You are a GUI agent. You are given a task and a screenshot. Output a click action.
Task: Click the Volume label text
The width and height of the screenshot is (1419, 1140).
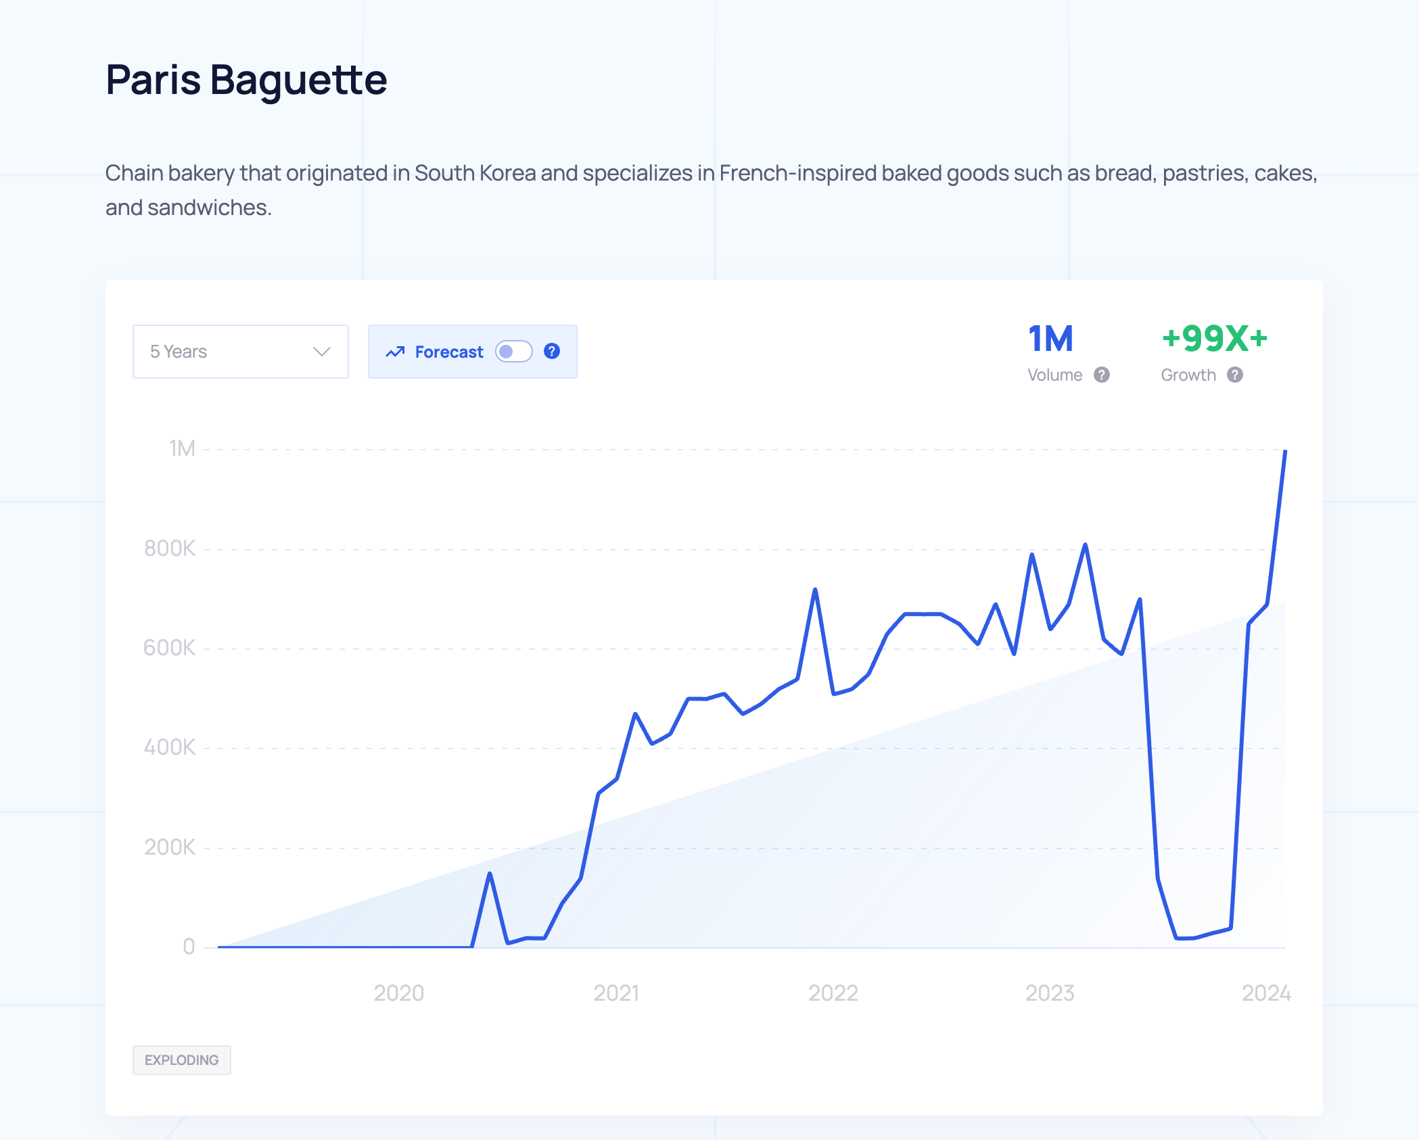click(x=1054, y=375)
